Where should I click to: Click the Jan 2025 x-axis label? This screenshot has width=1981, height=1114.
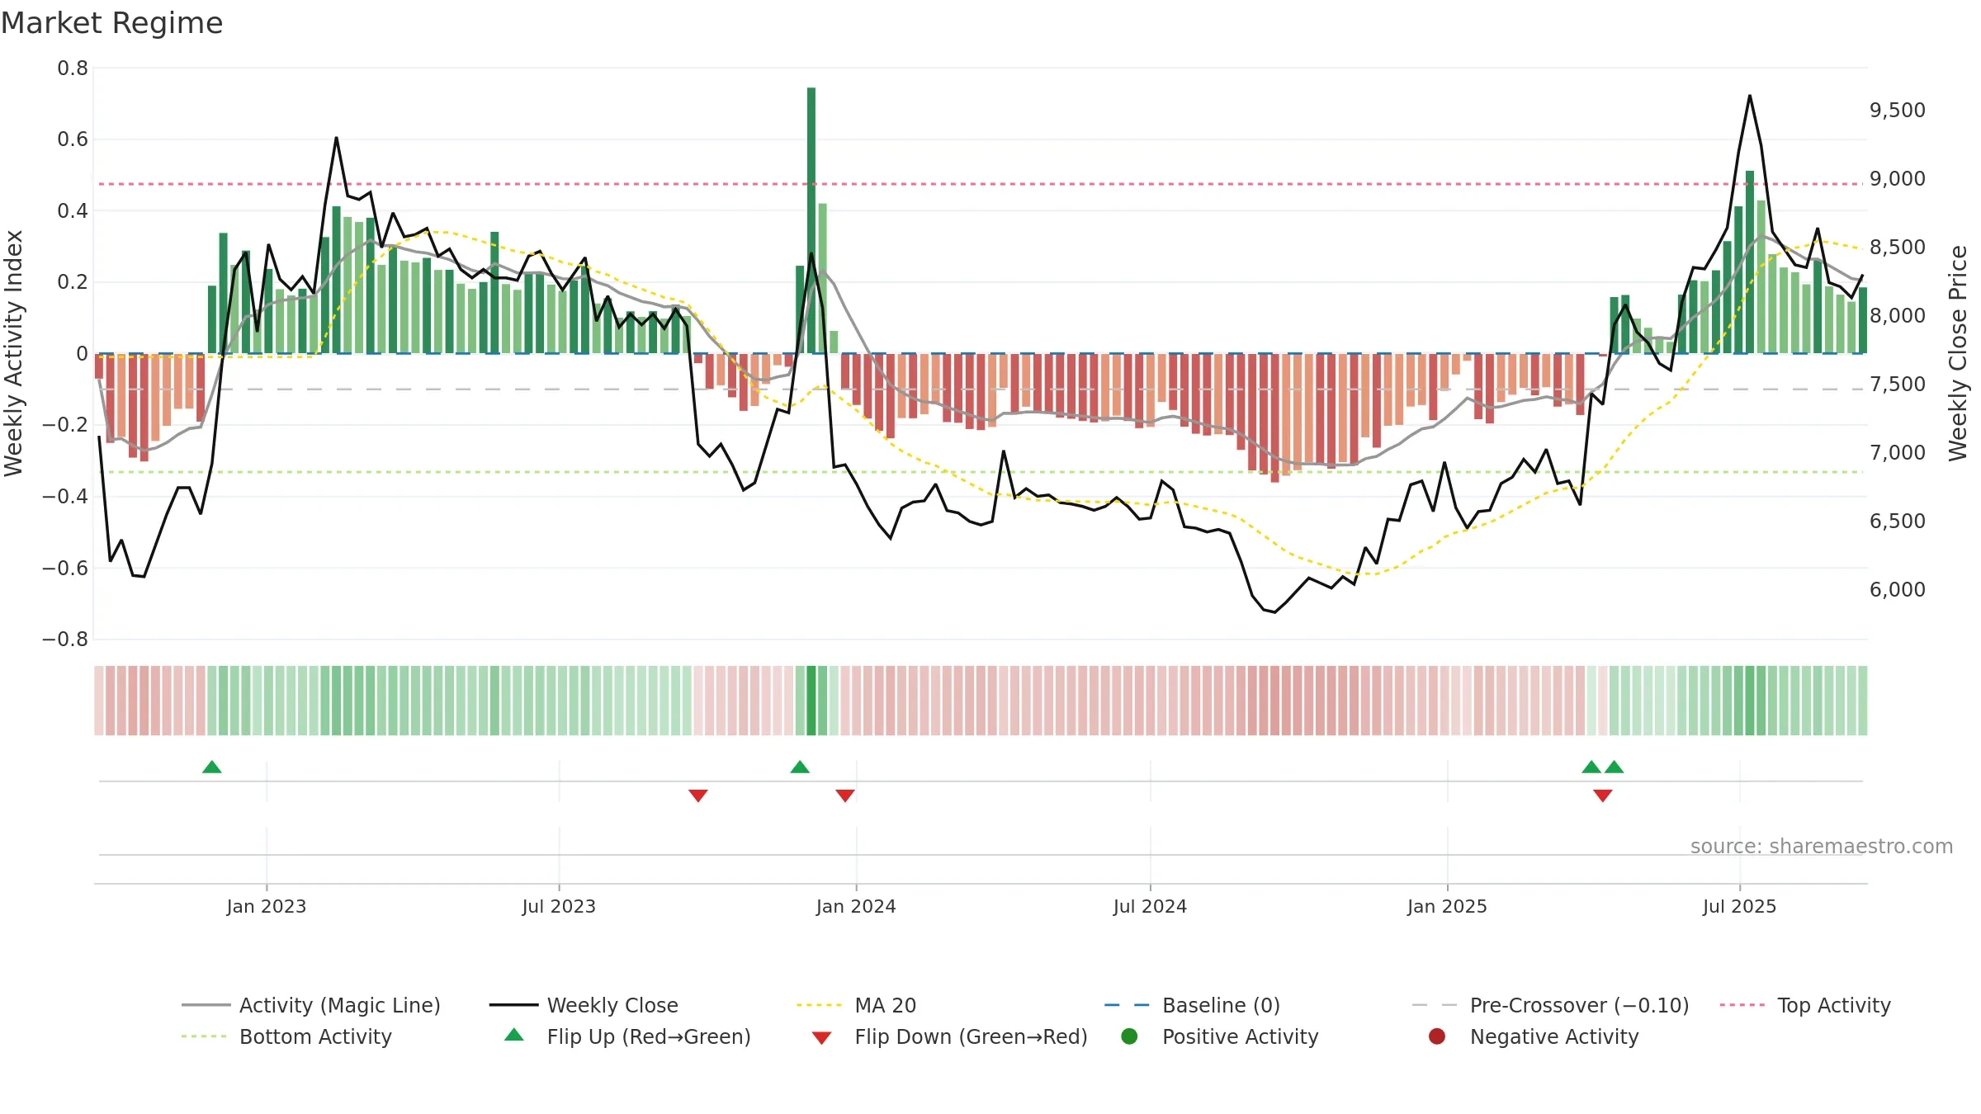click(x=1447, y=906)
